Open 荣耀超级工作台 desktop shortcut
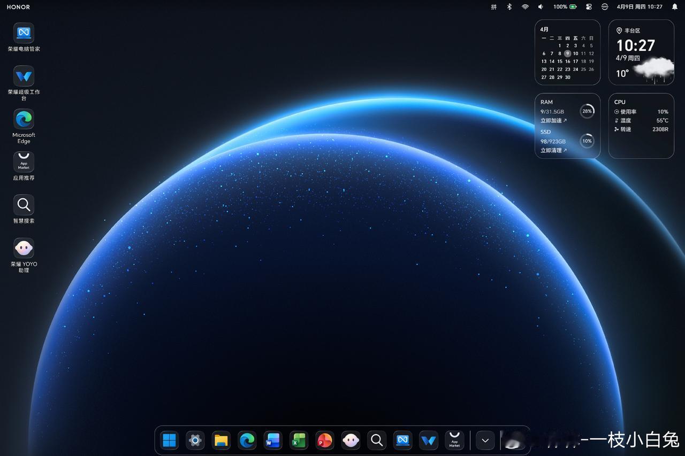The width and height of the screenshot is (685, 456). click(x=24, y=76)
